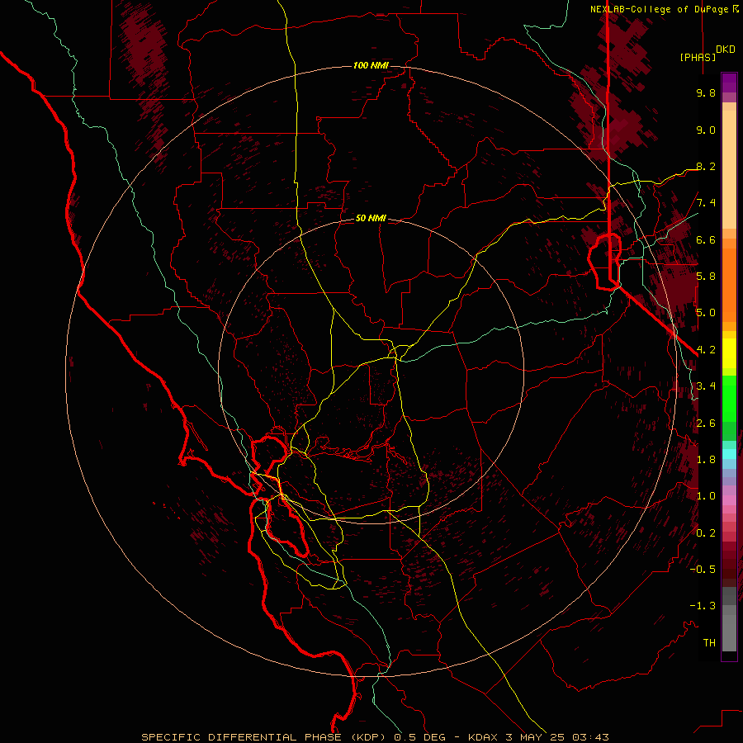Click the 8.2 scale value

[706, 166]
